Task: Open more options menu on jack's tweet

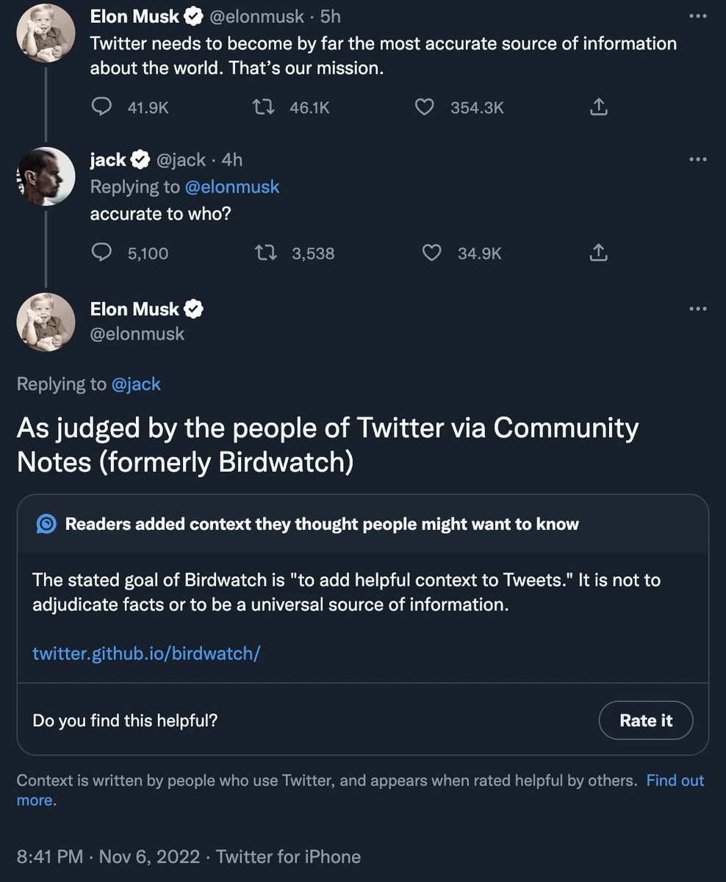Action: tap(697, 159)
